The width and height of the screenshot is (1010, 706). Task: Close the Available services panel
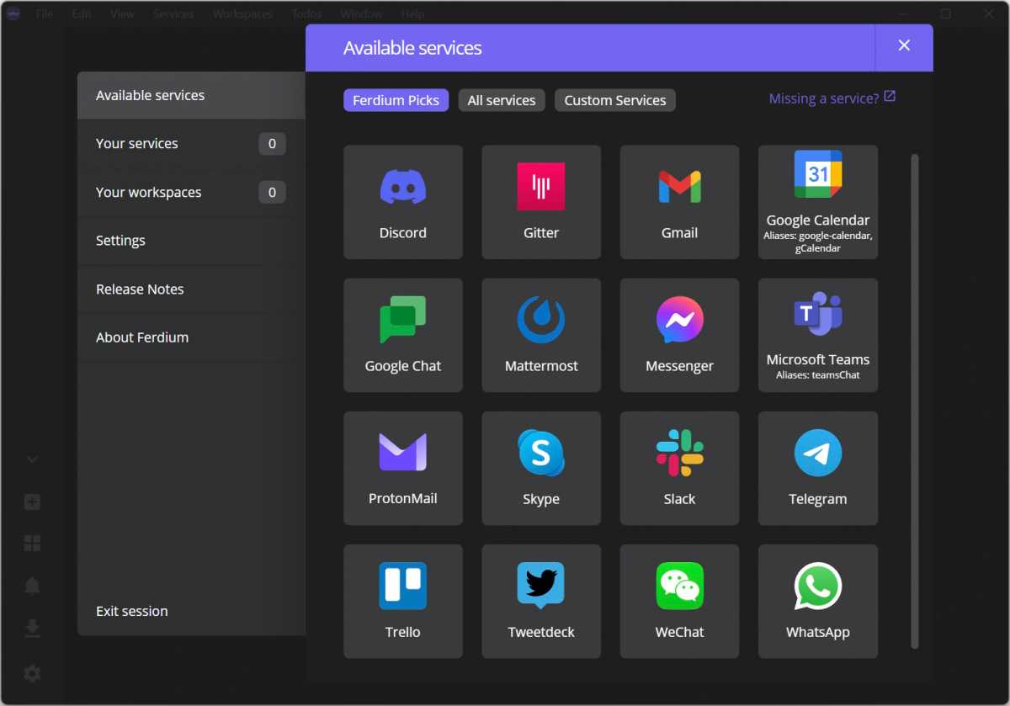pos(904,46)
